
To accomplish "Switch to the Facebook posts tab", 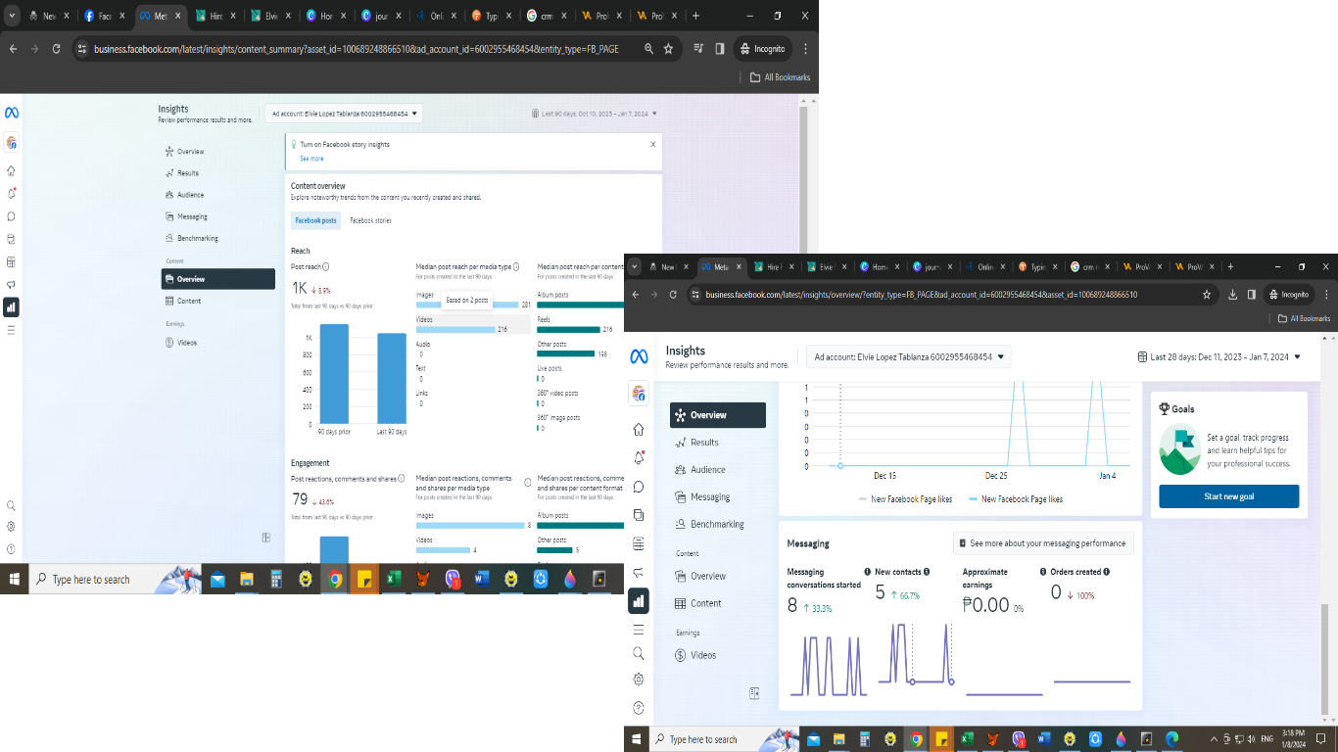I will pyautogui.click(x=315, y=220).
